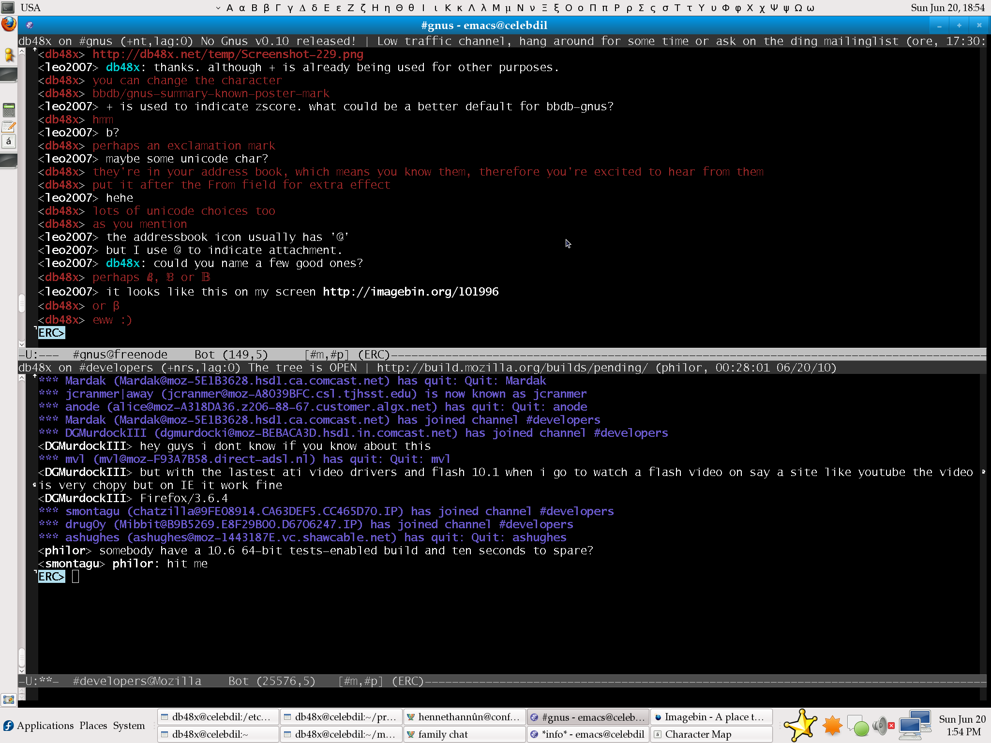
Task: Click the 'bbdb/gnus-summary-known-poster-mark' message text
Action: pyautogui.click(x=211, y=93)
